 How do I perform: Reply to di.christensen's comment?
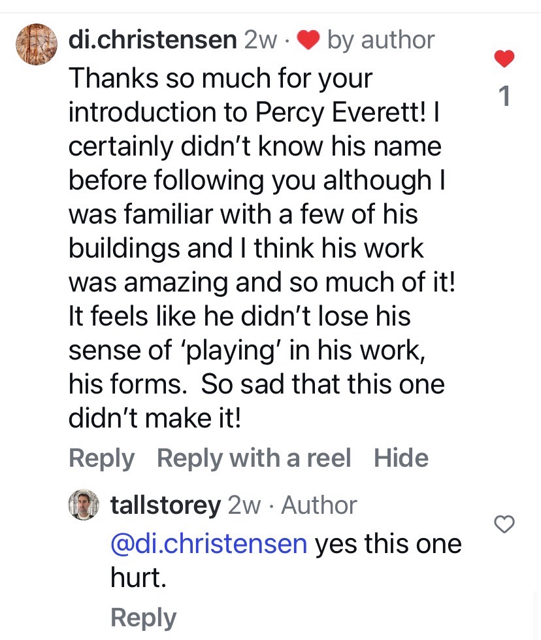(101, 458)
